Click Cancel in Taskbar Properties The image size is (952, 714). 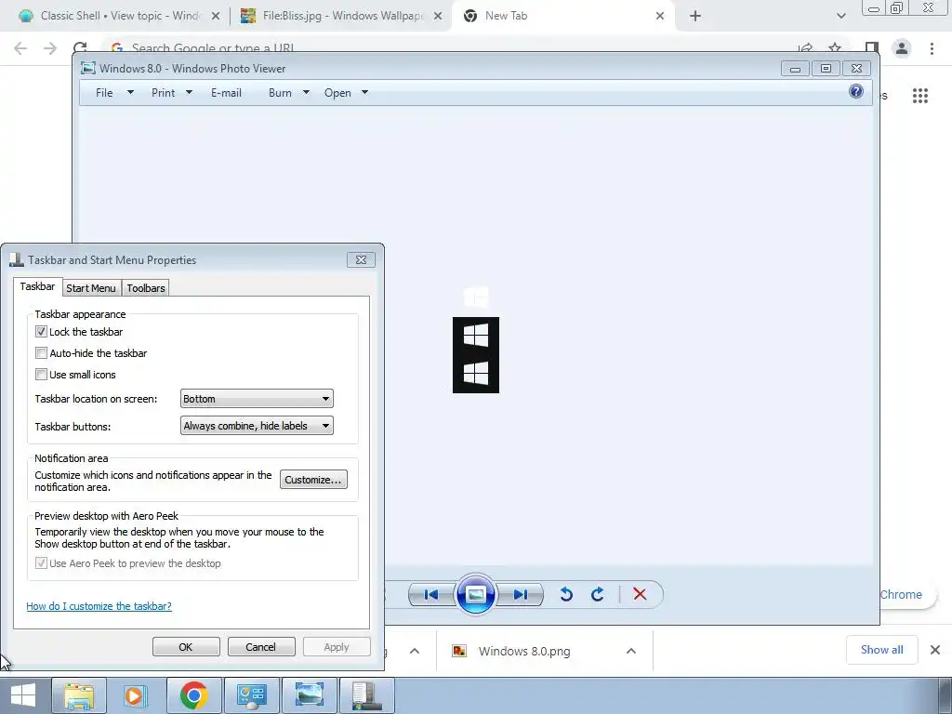[261, 647]
